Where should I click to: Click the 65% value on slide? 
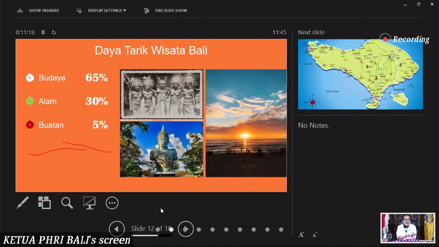96,78
